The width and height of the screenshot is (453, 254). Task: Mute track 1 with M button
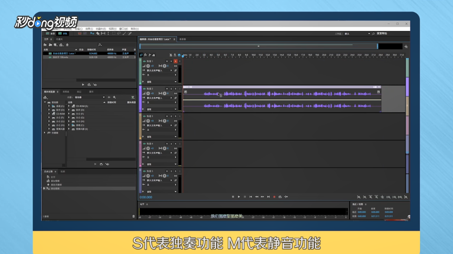tap(166, 62)
